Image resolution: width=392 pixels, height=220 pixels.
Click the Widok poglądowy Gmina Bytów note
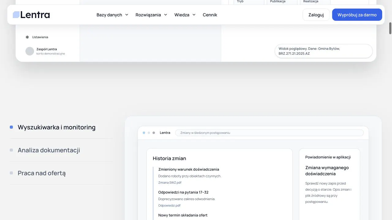tap(324, 51)
